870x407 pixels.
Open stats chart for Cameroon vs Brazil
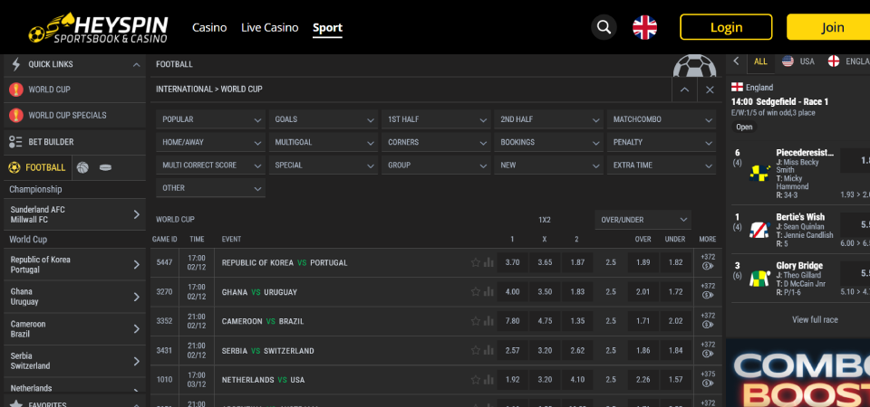pyautogui.click(x=488, y=321)
